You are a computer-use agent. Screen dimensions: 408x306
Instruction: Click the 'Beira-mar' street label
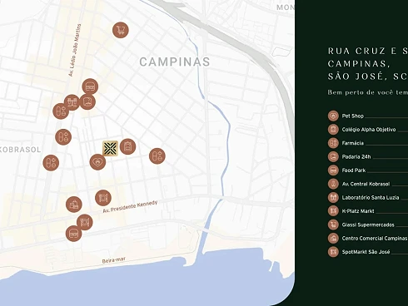pos(114,260)
